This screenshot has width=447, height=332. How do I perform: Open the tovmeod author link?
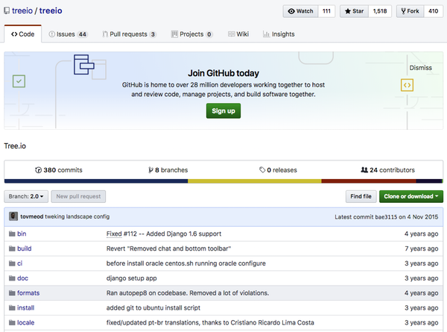click(x=31, y=216)
